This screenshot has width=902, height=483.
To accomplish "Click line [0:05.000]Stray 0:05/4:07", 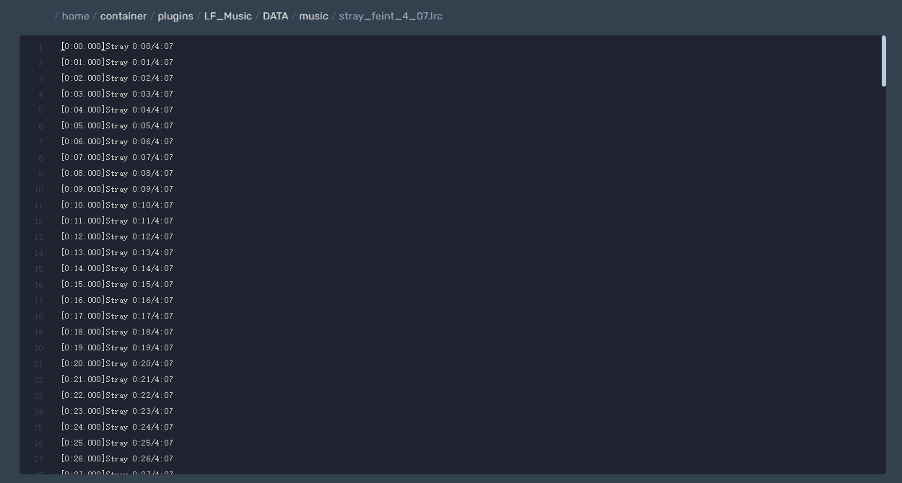I will (117, 125).
